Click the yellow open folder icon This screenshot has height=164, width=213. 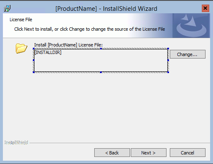point(21,49)
